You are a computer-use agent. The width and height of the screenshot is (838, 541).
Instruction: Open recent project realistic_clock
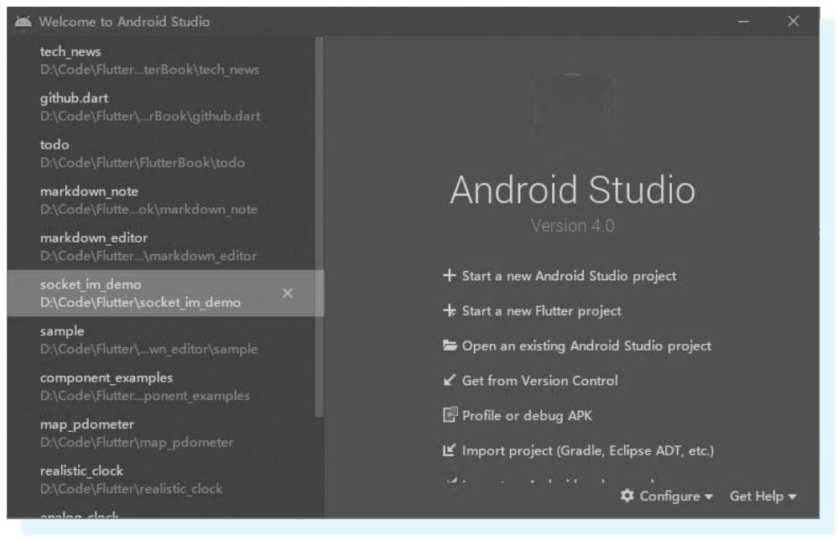click(160, 479)
